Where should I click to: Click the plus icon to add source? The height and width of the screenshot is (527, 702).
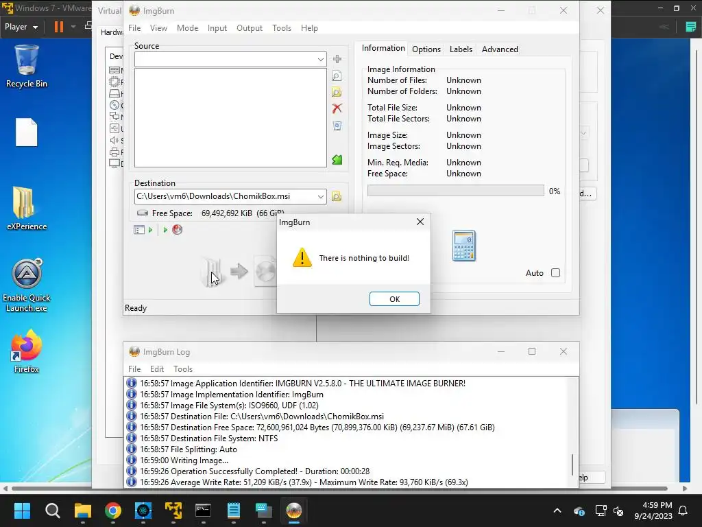pos(337,59)
